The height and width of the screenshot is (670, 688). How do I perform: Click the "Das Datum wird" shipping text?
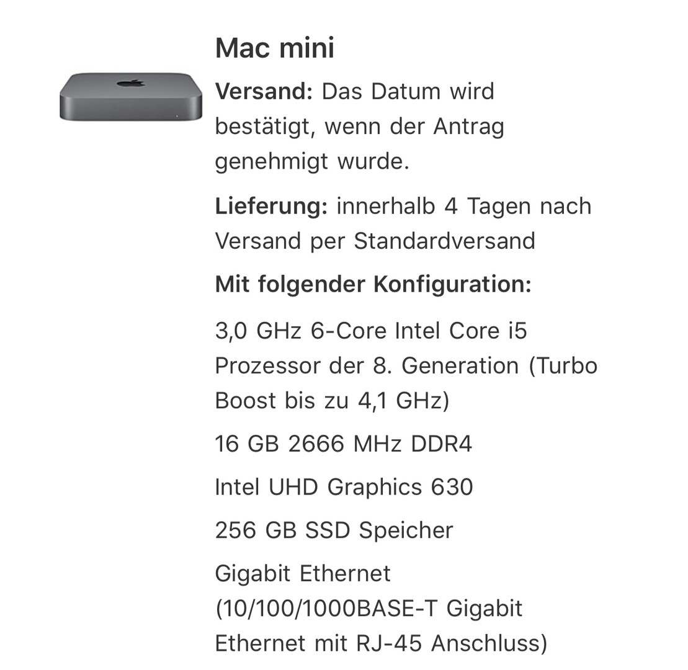tap(408, 91)
